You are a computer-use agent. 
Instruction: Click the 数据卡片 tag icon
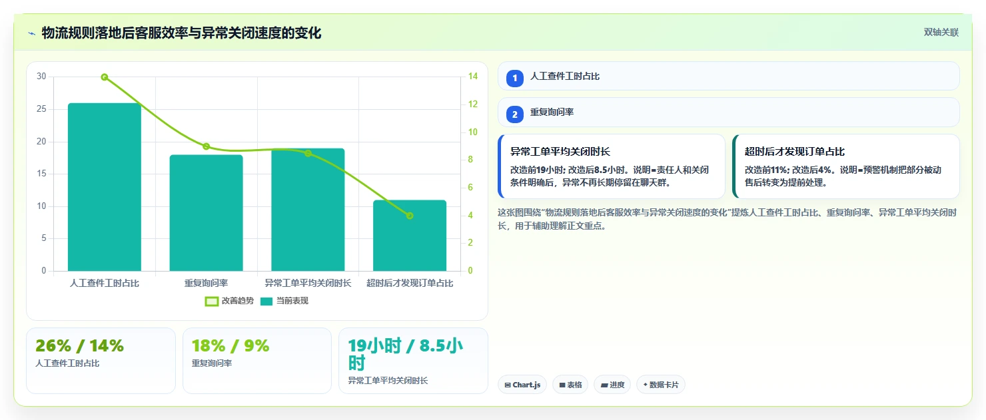[x=646, y=385]
